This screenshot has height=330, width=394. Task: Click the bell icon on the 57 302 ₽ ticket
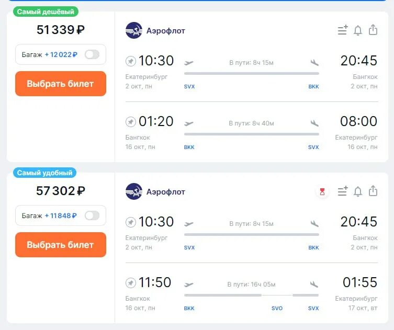pos(358,191)
